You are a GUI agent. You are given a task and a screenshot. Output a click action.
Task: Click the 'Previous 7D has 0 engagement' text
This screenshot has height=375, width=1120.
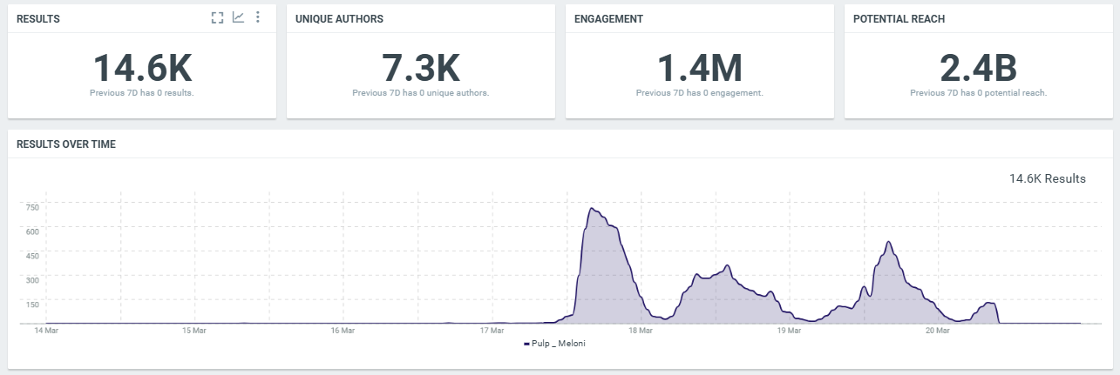point(699,92)
